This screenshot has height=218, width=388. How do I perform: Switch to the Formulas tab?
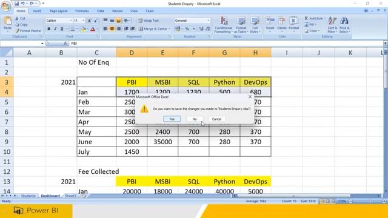82,11
